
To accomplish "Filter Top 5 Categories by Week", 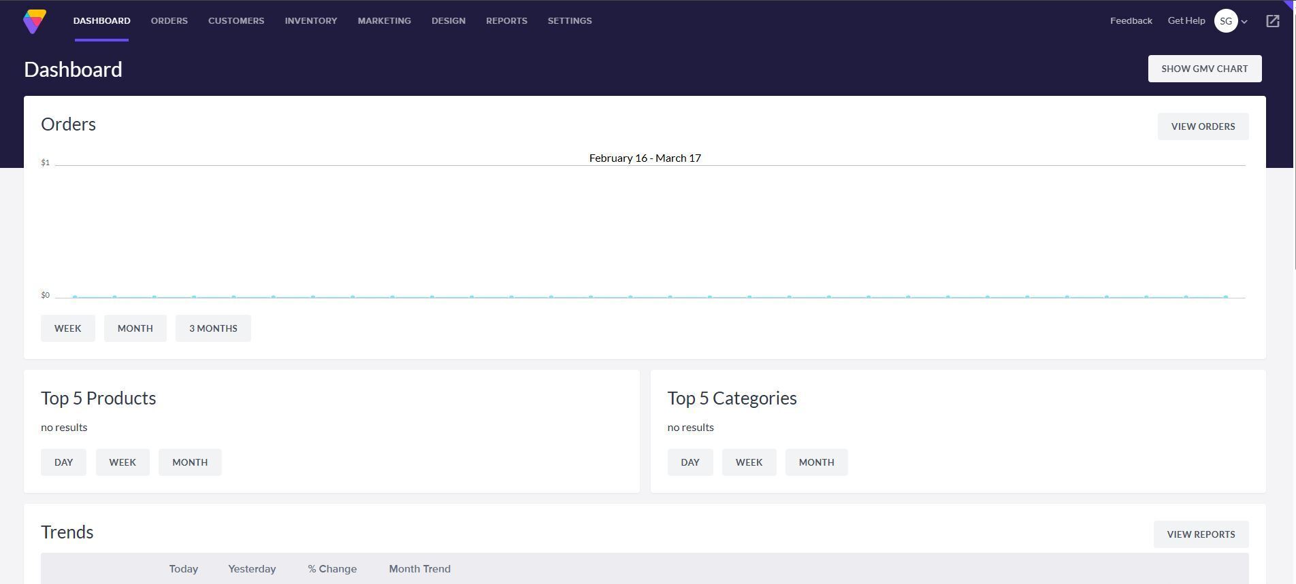I will pos(749,462).
